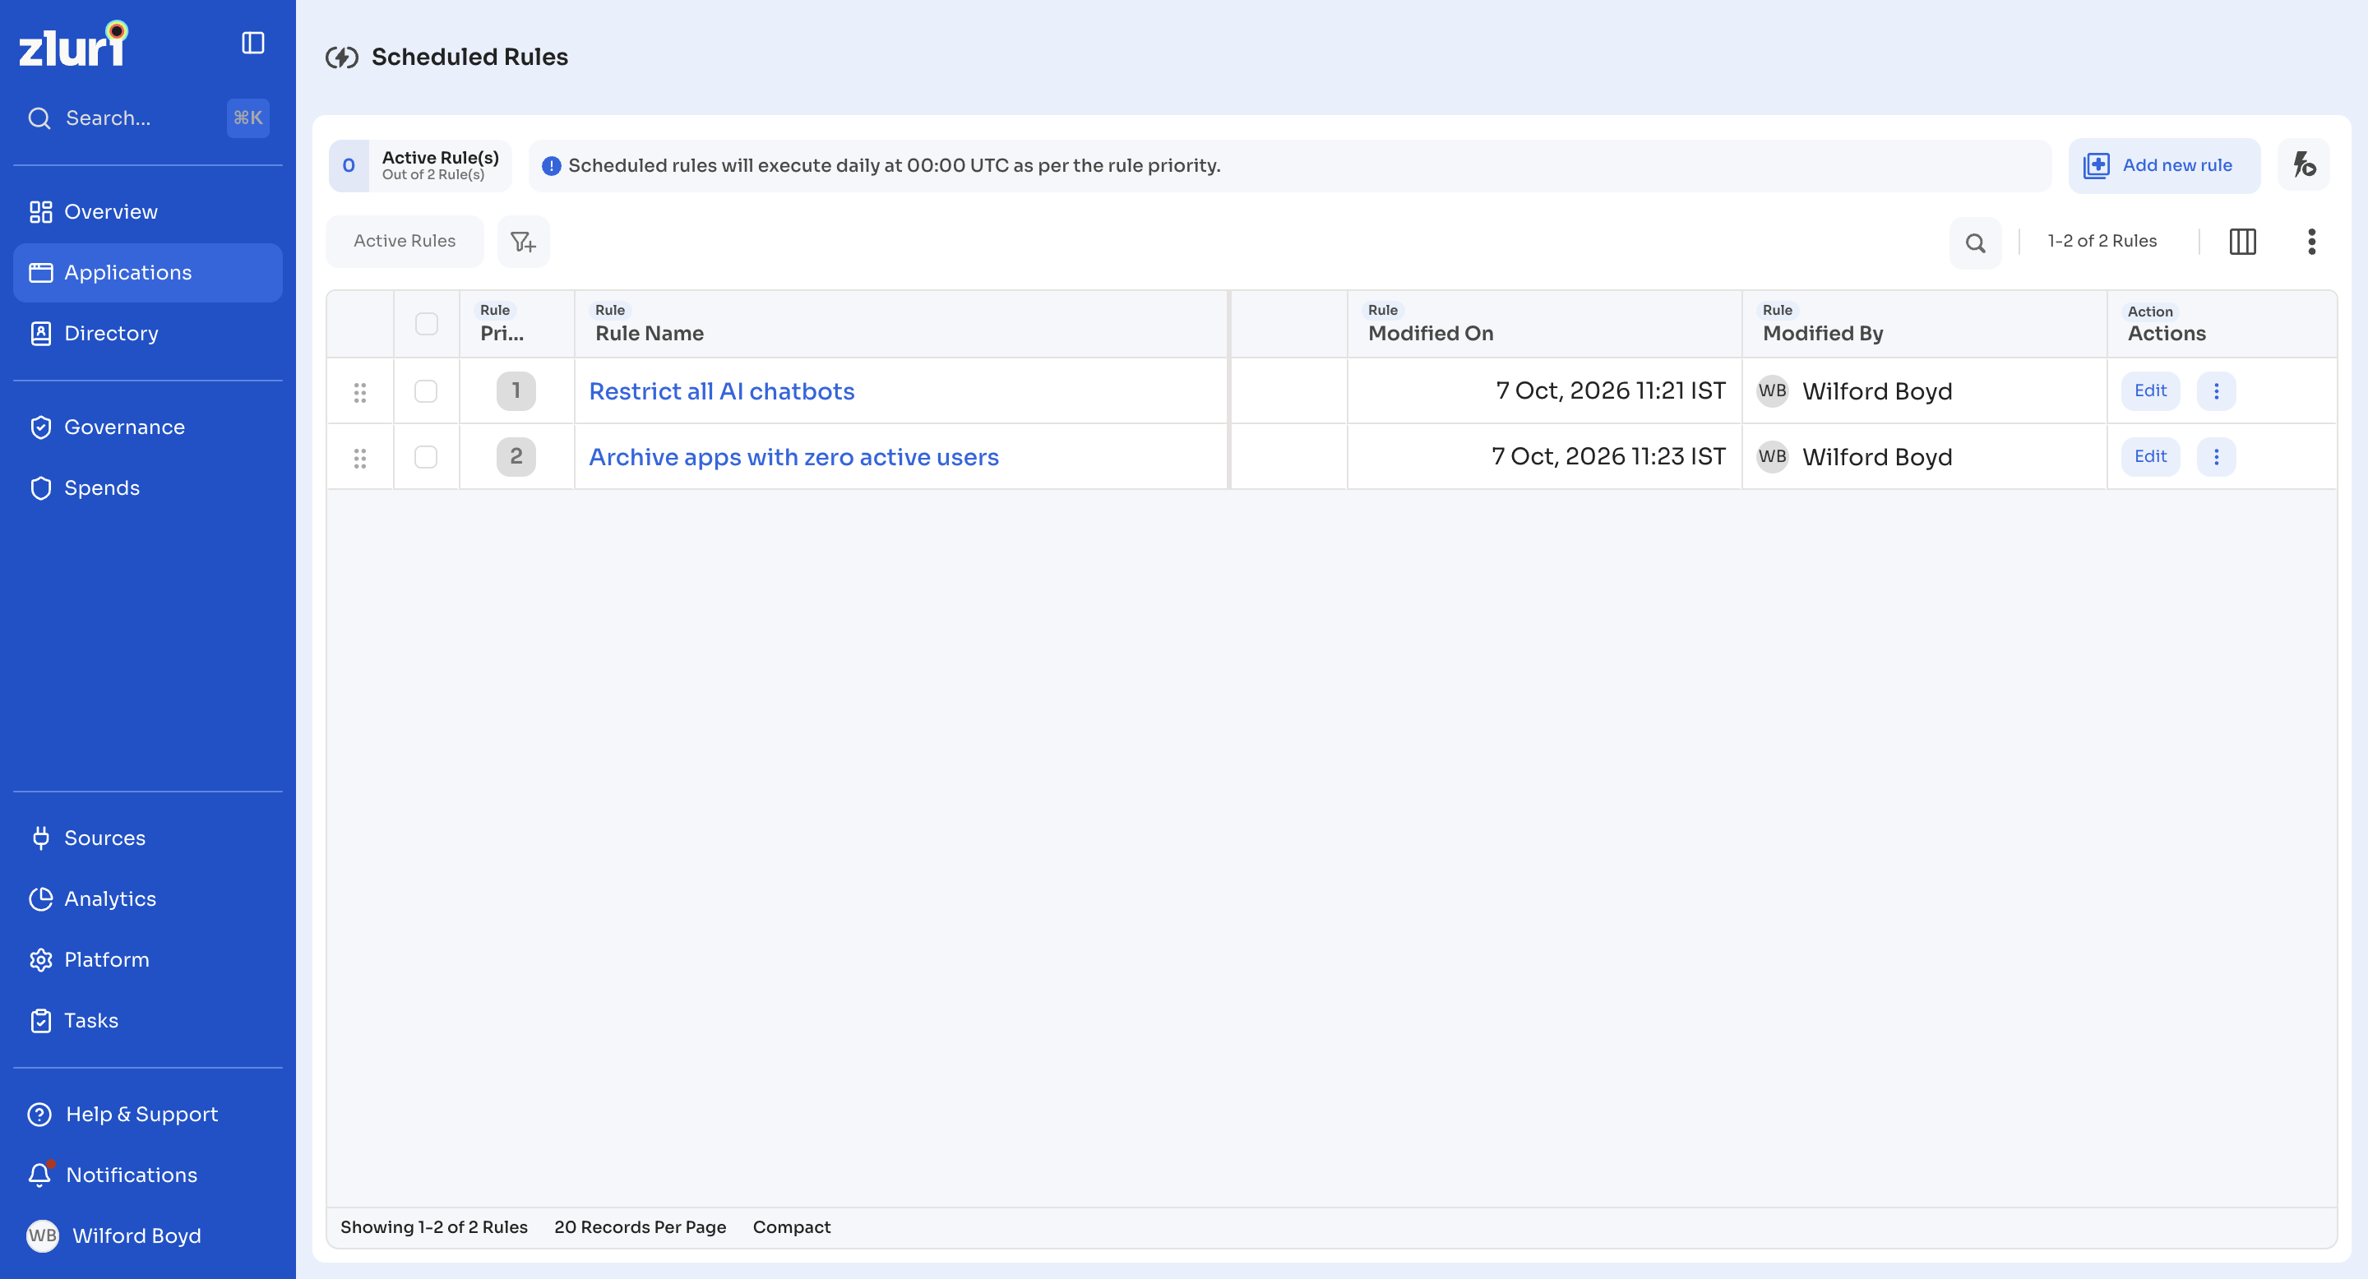Viewport: 2368px width, 1279px height.
Task: Open Spends section
Action: point(147,488)
